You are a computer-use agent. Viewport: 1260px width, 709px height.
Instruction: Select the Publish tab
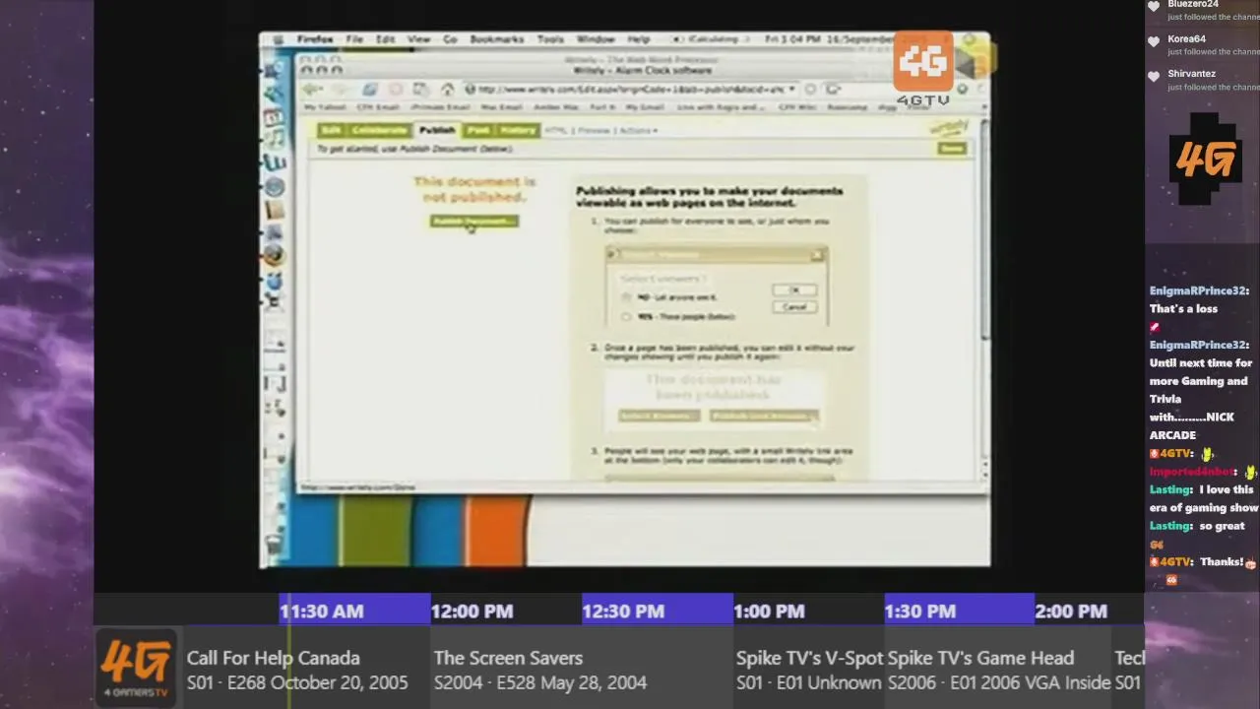tap(437, 130)
